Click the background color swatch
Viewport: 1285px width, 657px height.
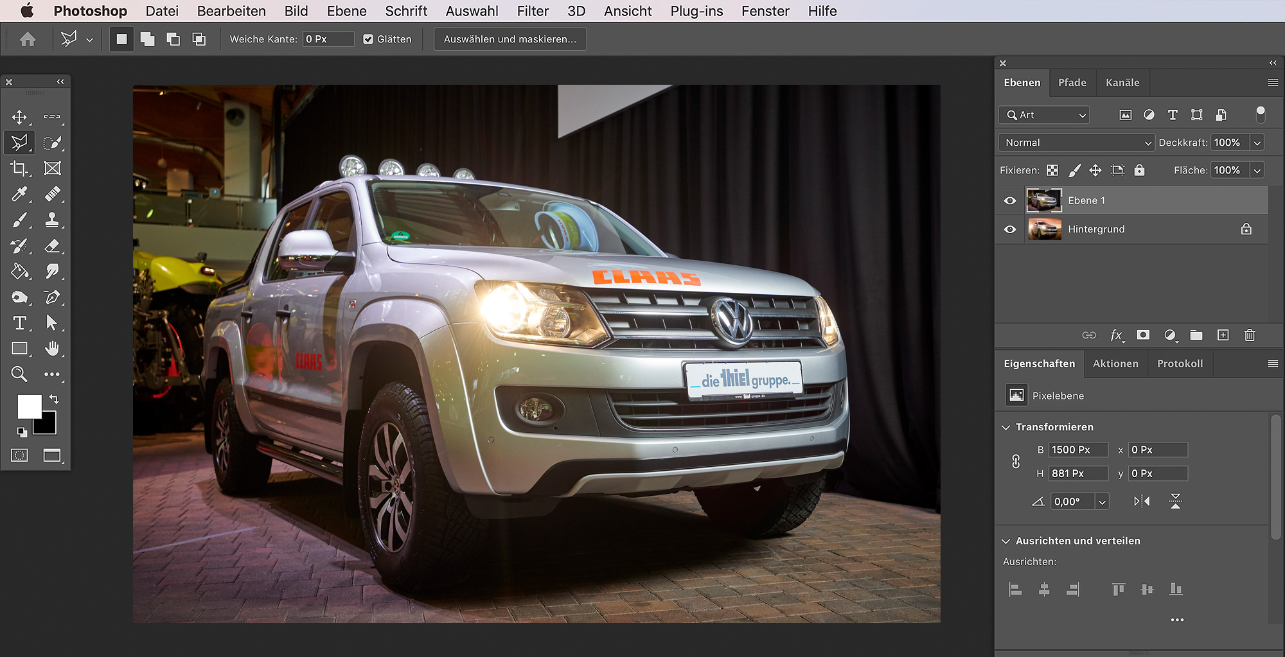(48, 425)
